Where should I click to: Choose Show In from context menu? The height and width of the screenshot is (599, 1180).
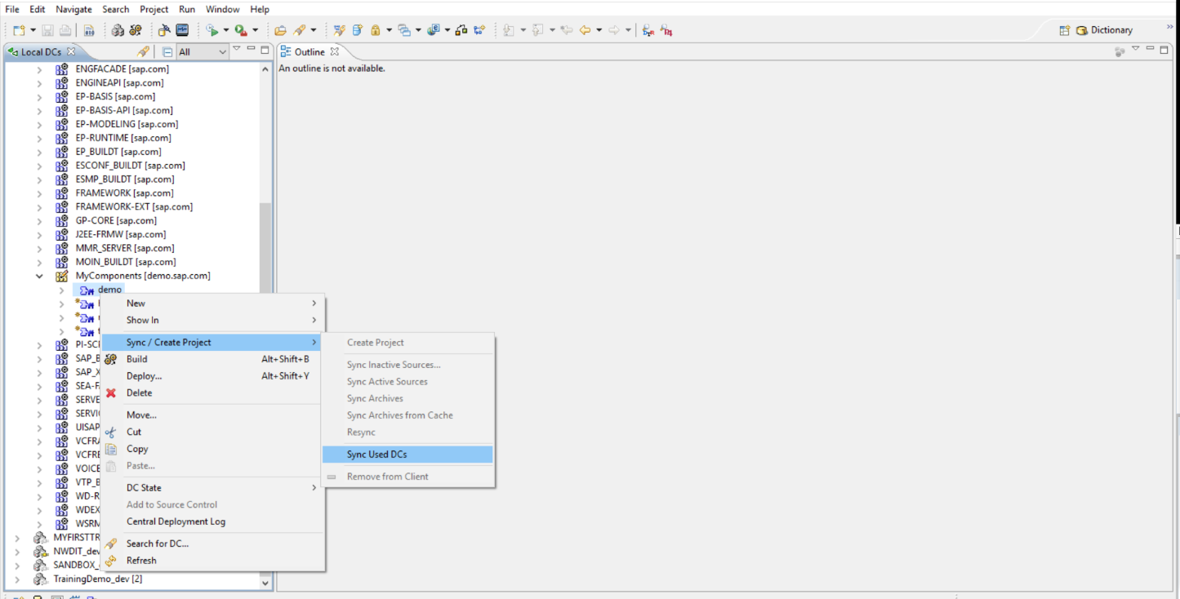pyautogui.click(x=212, y=320)
